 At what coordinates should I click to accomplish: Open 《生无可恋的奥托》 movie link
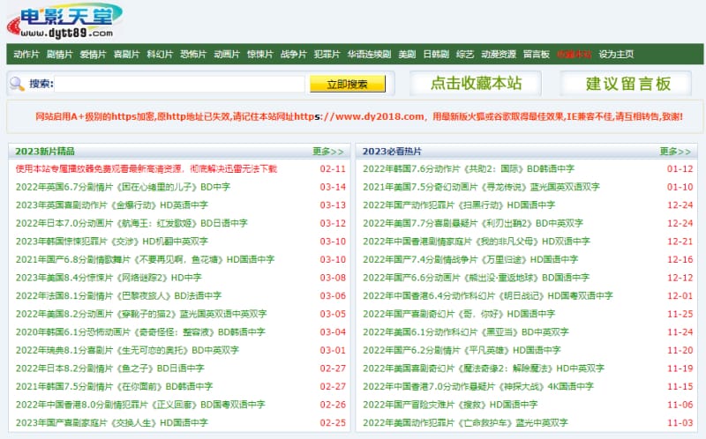coord(127,350)
